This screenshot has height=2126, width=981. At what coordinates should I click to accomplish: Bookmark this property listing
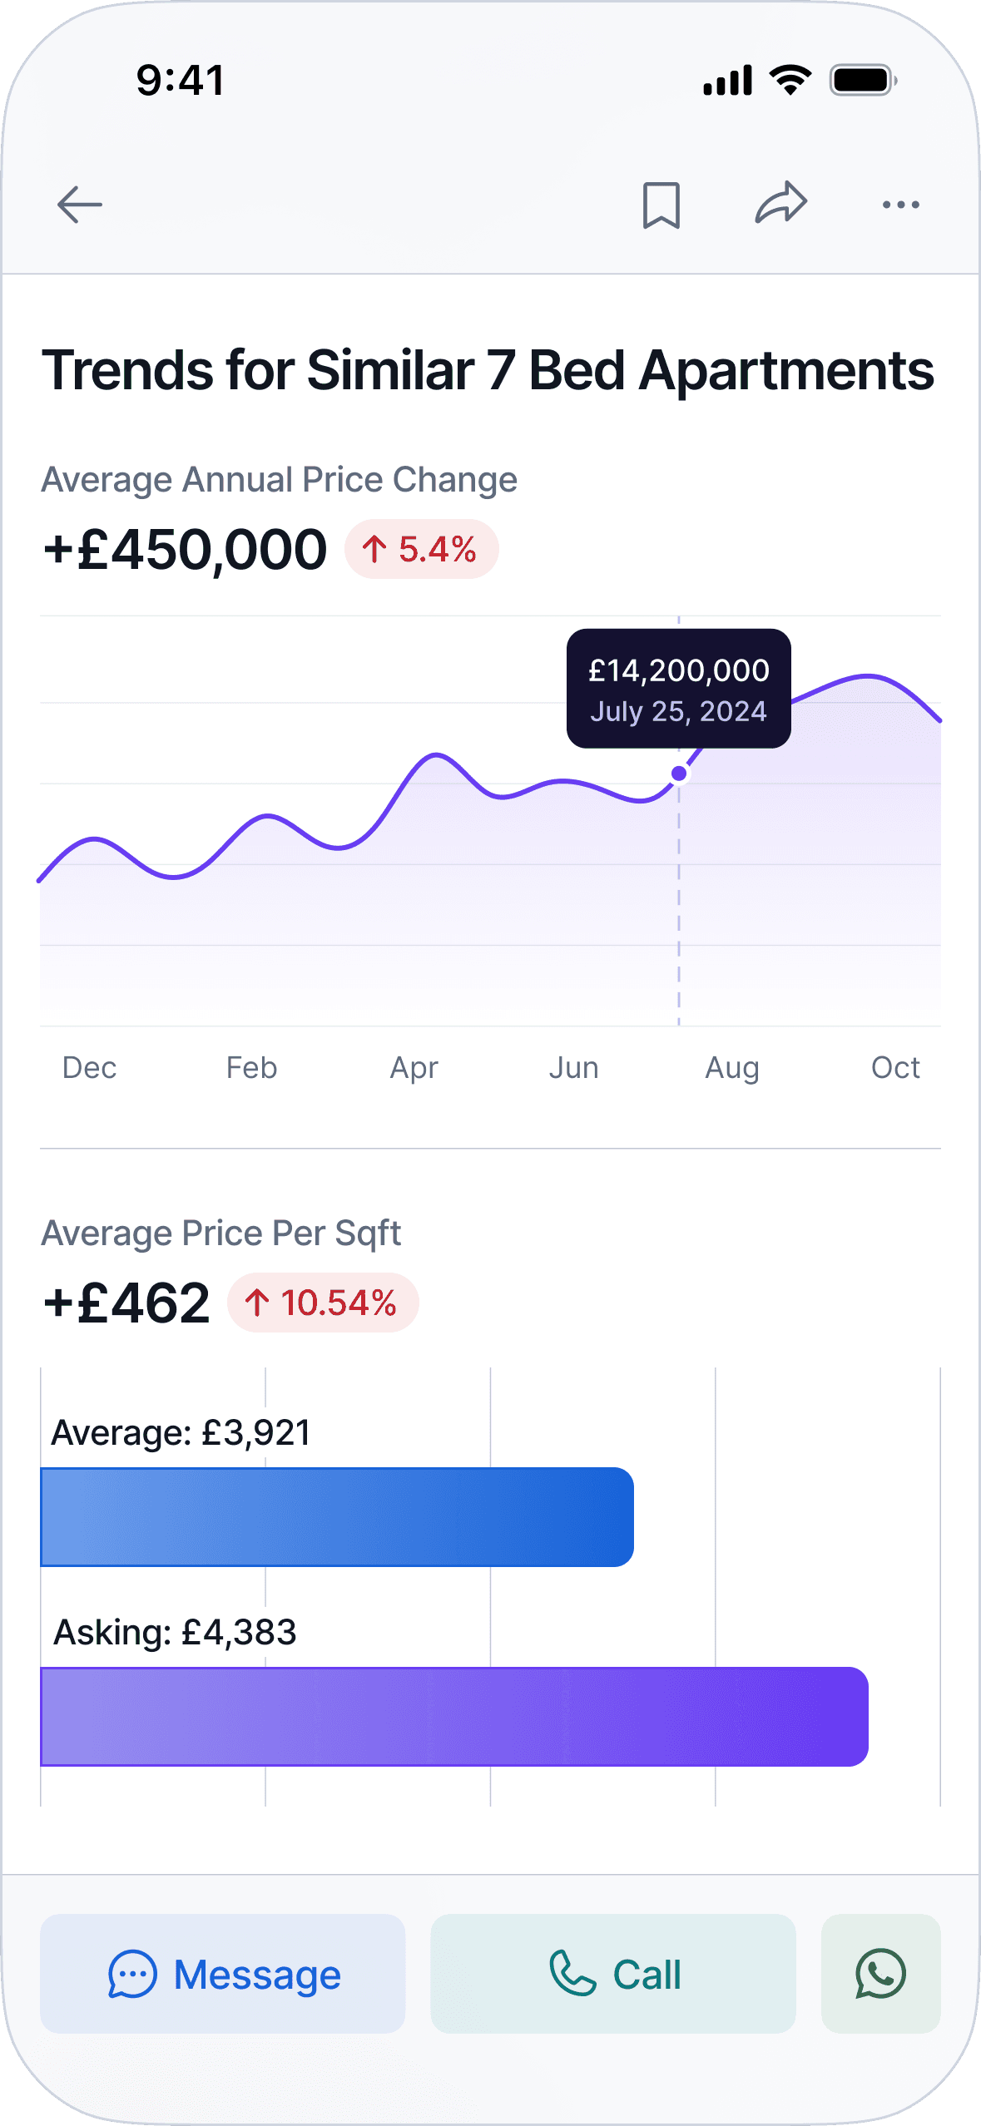click(661, 205)
